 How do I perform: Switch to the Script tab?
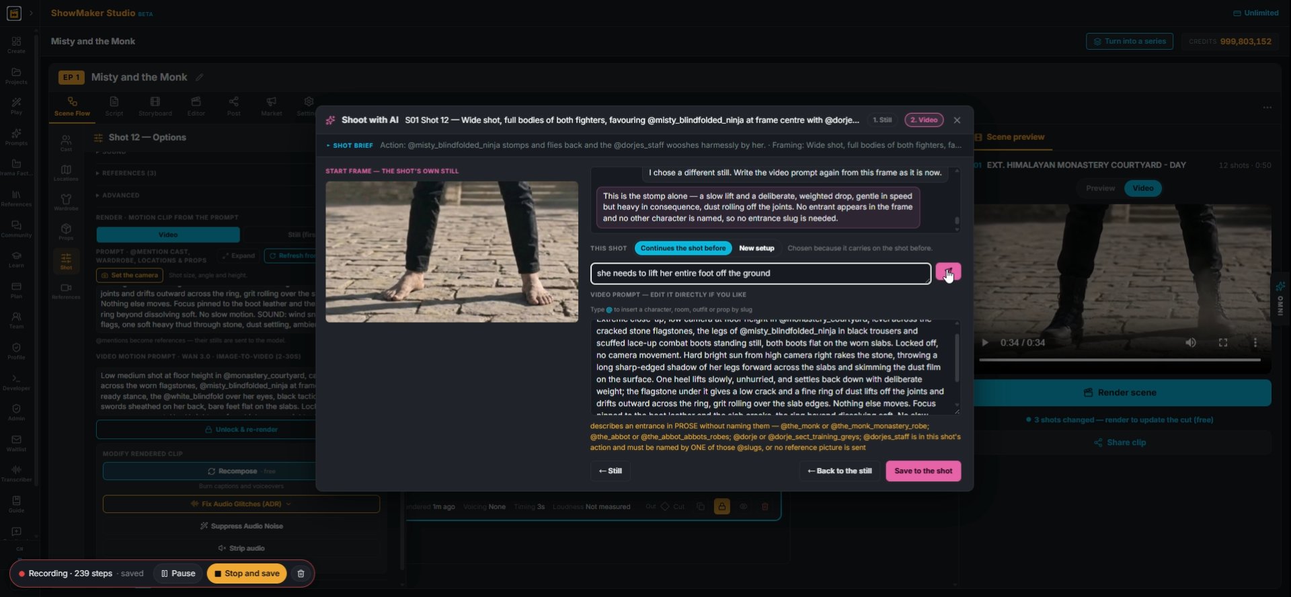coord(114,106)
